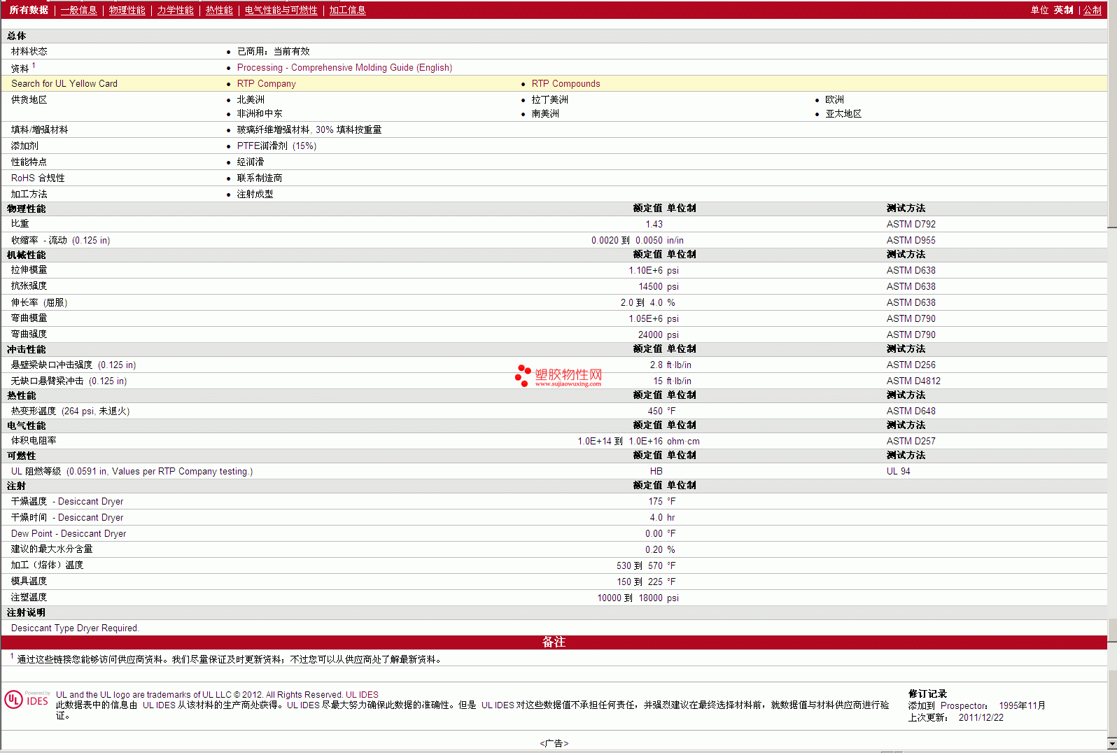Click footnote marker 1 beside 资料
The height and width of the screenshot is (753, 1117).
(34, 65)
